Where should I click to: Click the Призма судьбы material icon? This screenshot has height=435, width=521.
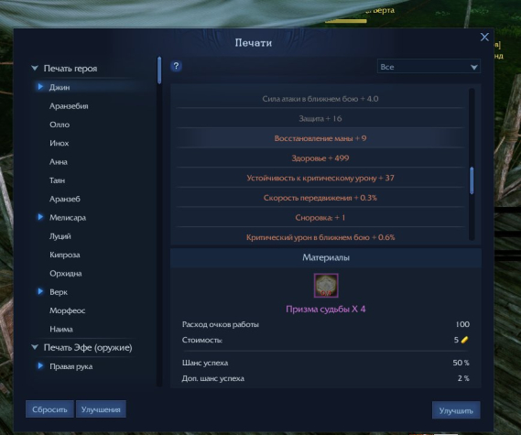coord(326,286)
